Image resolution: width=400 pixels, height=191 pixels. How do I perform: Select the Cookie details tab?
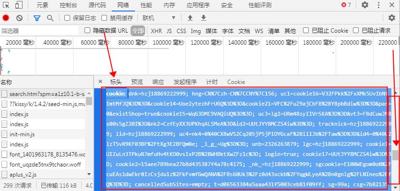tap(236, 82)
